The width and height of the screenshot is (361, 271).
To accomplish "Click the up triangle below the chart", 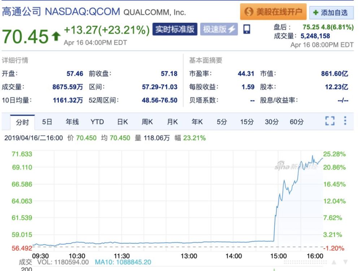I will pos(334,262).
